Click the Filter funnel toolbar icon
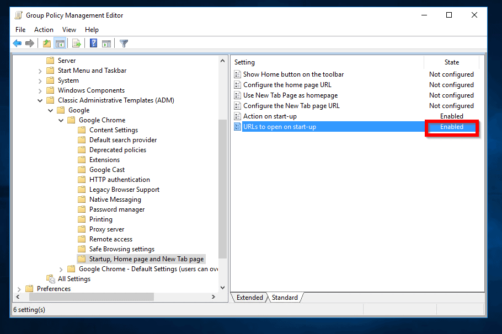Image resolution: width=502 pixels, height=334 pixels. (124, 44)
